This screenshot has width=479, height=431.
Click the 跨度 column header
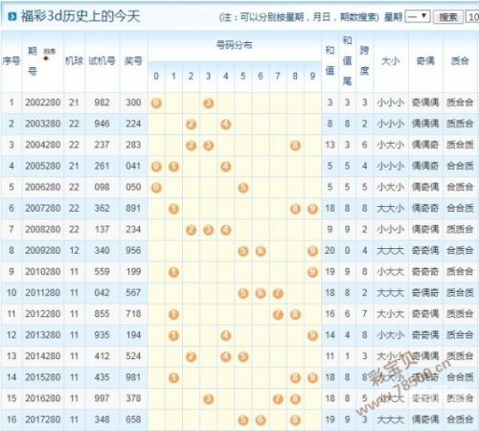(x=364, y=60)
